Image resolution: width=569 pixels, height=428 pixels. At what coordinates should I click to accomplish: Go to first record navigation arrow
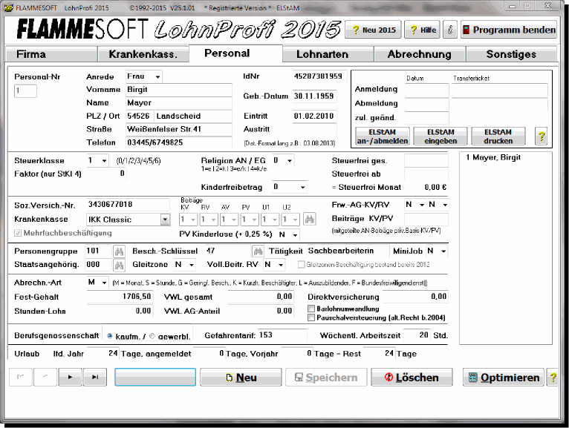click(x=21, y=378)
